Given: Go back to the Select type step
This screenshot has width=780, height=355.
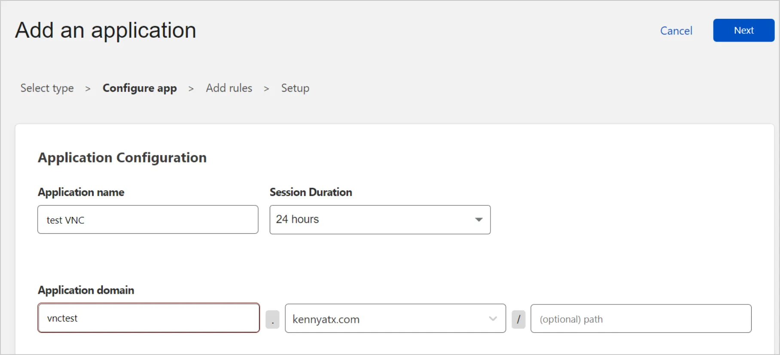Looking at the screenshot, I should click(x=47, y=88).
